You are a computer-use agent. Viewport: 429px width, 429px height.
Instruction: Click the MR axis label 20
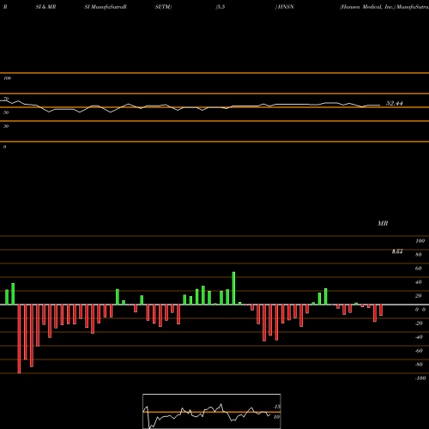419,296
